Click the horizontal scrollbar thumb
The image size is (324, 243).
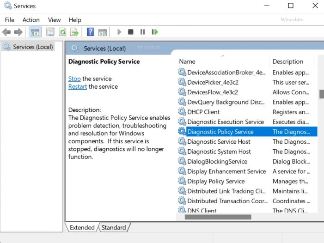pos(218,217)
